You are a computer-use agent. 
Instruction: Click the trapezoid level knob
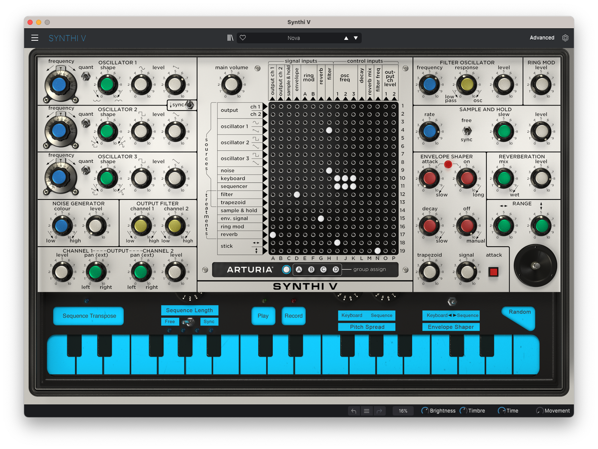[x=429, y=271]
